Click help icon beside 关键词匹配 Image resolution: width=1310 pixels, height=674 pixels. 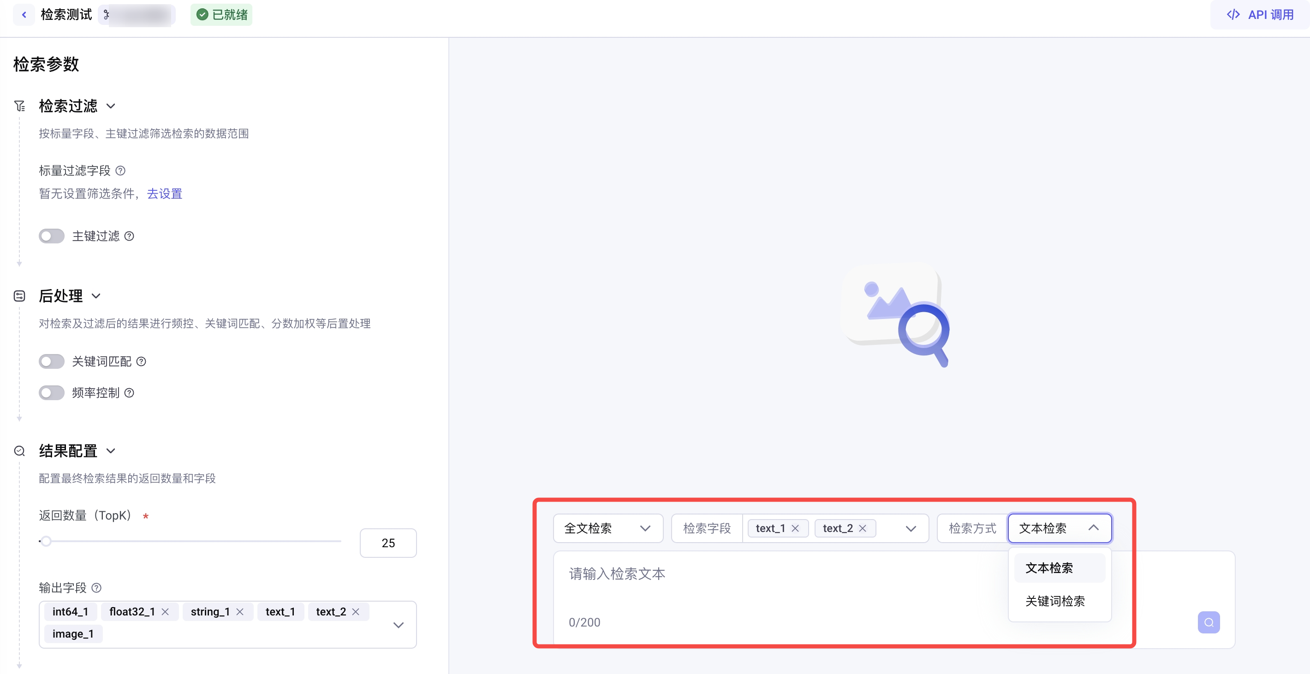[141, 361]
